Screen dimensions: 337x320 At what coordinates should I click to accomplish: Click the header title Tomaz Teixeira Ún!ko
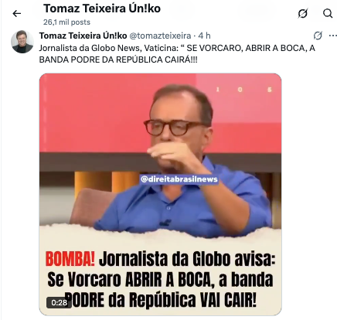[x=102, y=9]
